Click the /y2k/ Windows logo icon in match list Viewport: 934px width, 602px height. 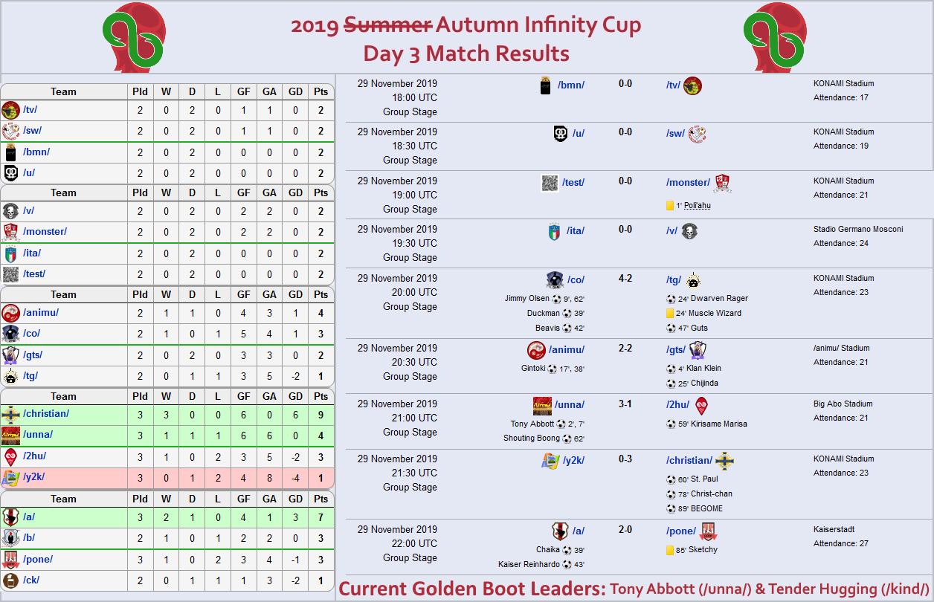coord(550,461)
